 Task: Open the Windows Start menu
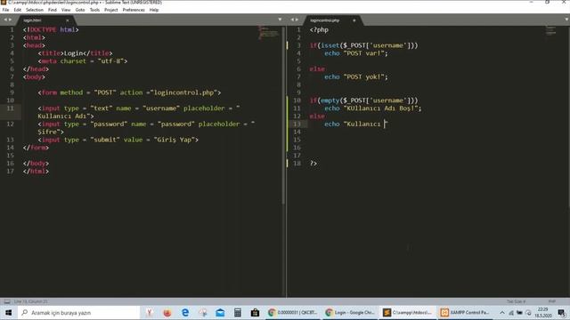tap(8, 312)
